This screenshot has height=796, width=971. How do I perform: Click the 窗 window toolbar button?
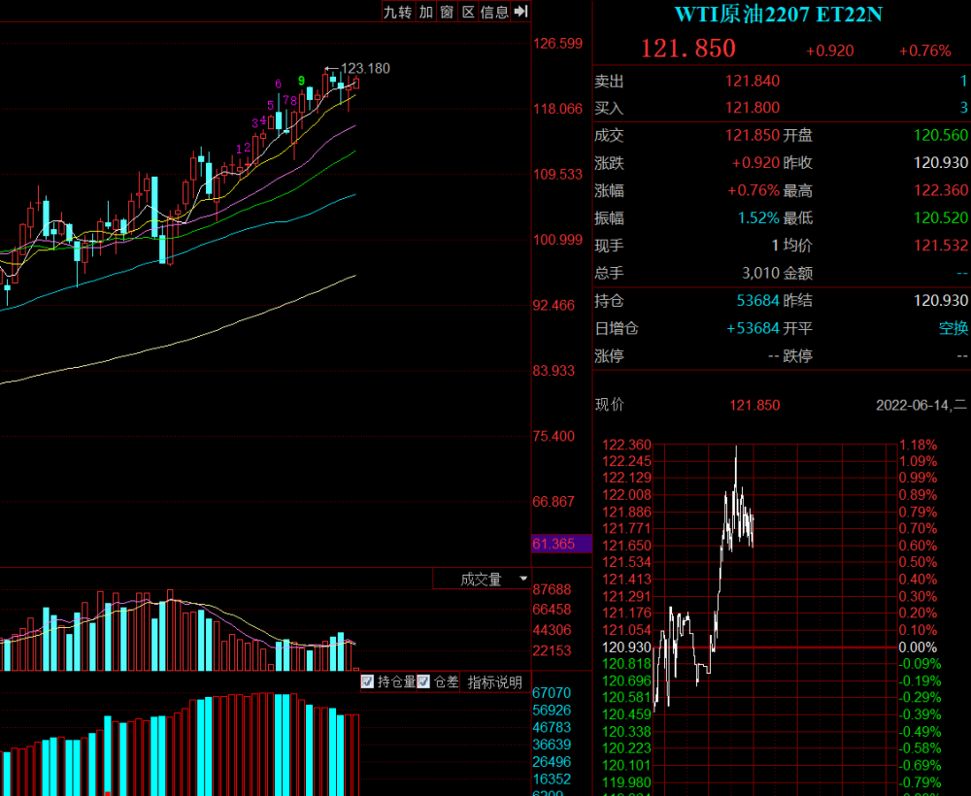click(447, 12)
